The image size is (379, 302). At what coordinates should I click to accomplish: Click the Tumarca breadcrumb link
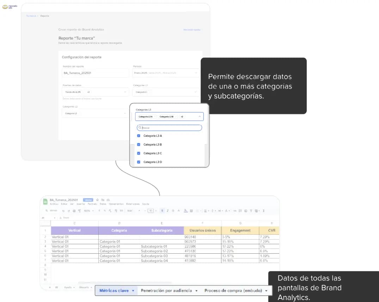[31, 16]
